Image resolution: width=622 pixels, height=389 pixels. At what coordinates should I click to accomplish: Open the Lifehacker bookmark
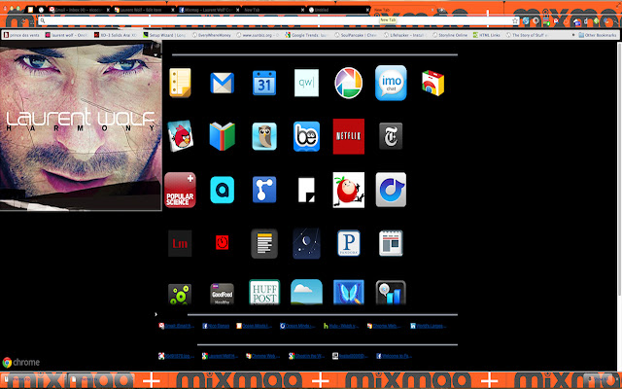[x=404, y=35]
